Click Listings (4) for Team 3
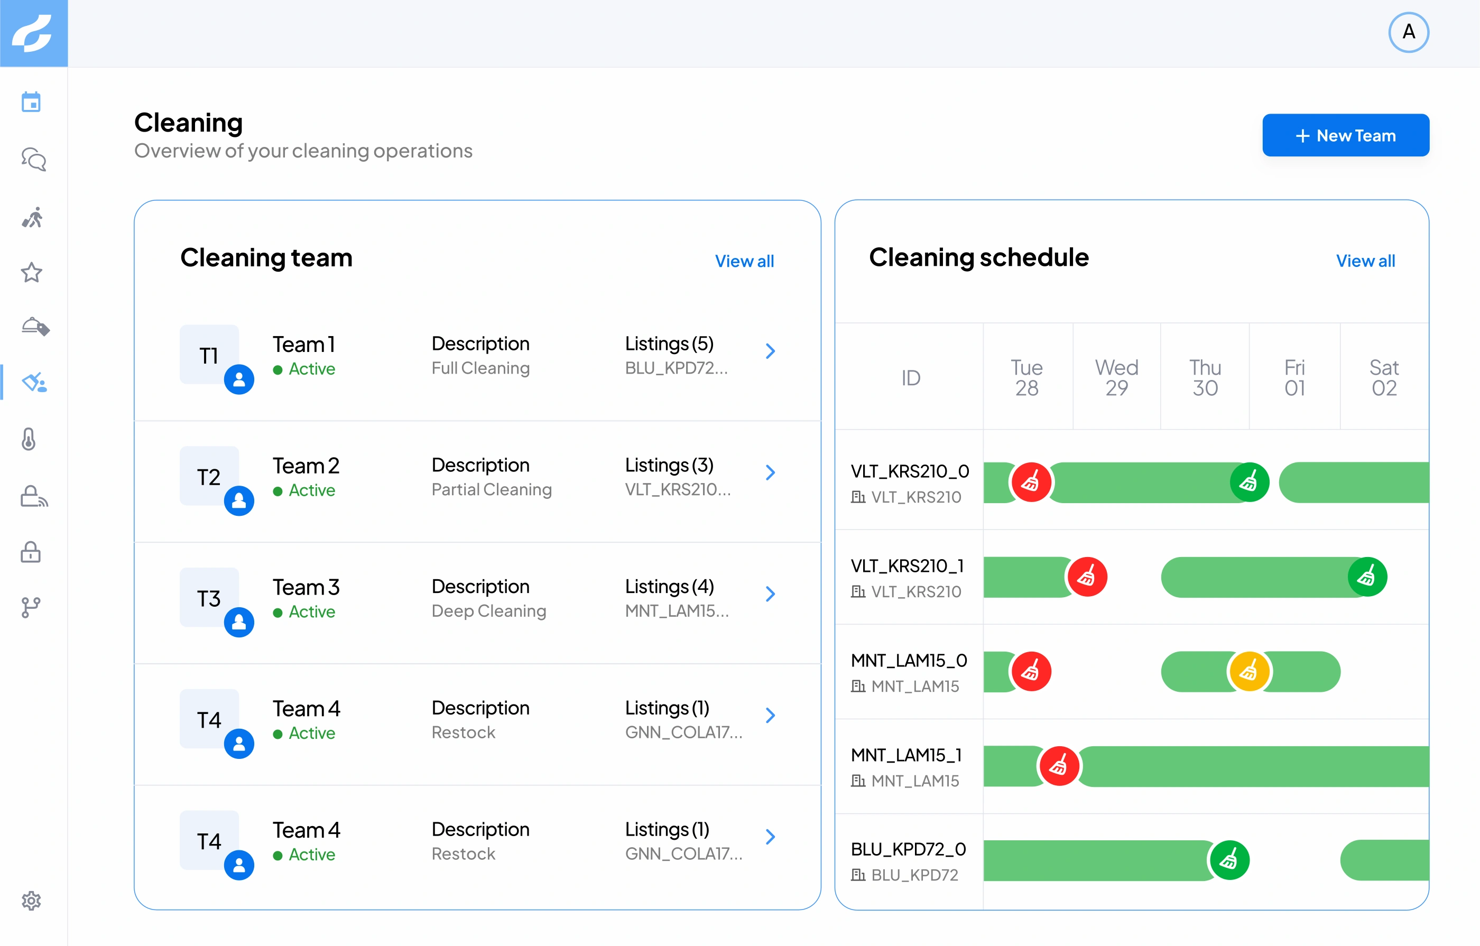Image resolution: width=1480 pixels, height=946 pixels. pos(669,587)
